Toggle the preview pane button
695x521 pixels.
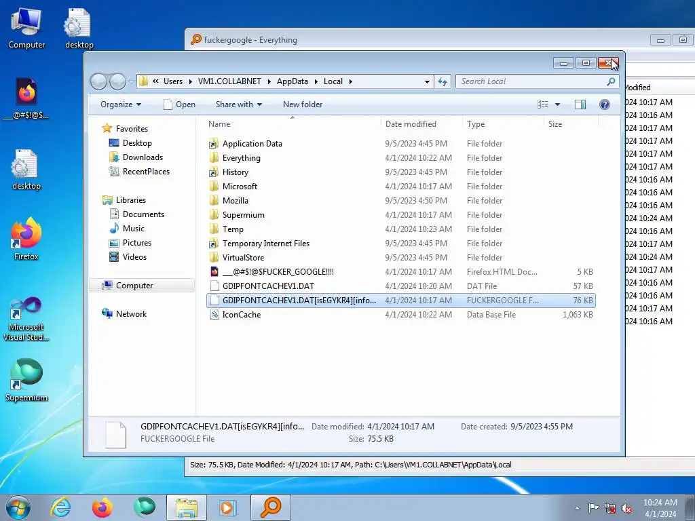coord(580,104)
